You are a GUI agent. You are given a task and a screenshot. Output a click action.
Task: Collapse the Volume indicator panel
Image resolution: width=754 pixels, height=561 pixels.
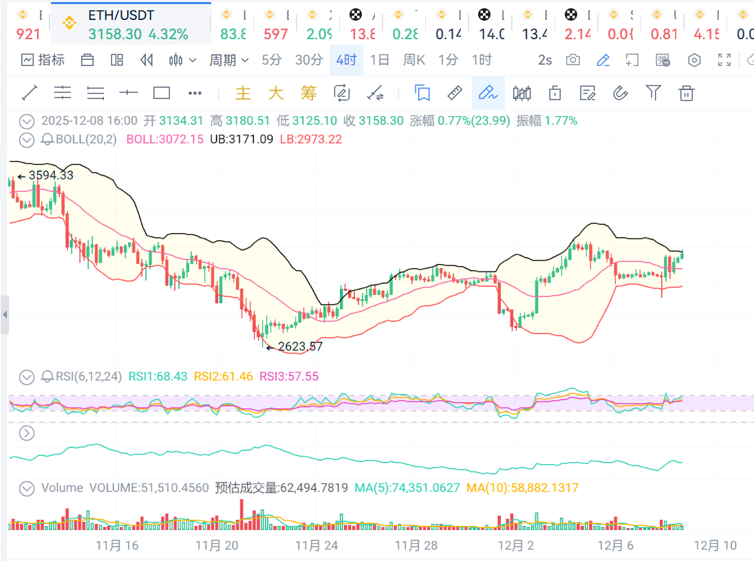(x=27, y=488)
